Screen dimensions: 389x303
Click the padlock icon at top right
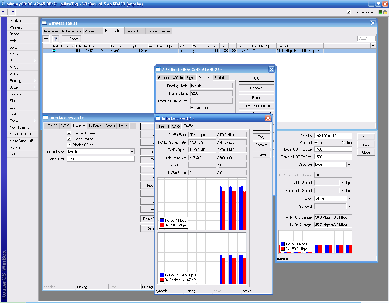coord(385,12)
